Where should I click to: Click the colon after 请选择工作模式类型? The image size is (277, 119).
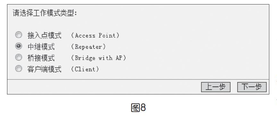click(x=76, y=13)
